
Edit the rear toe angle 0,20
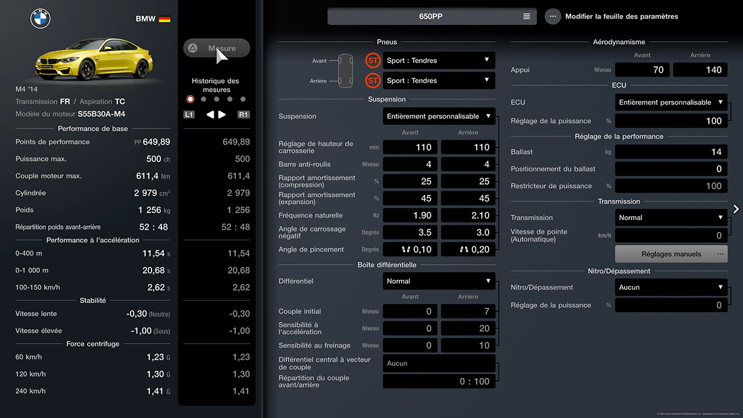coord(468,250)
